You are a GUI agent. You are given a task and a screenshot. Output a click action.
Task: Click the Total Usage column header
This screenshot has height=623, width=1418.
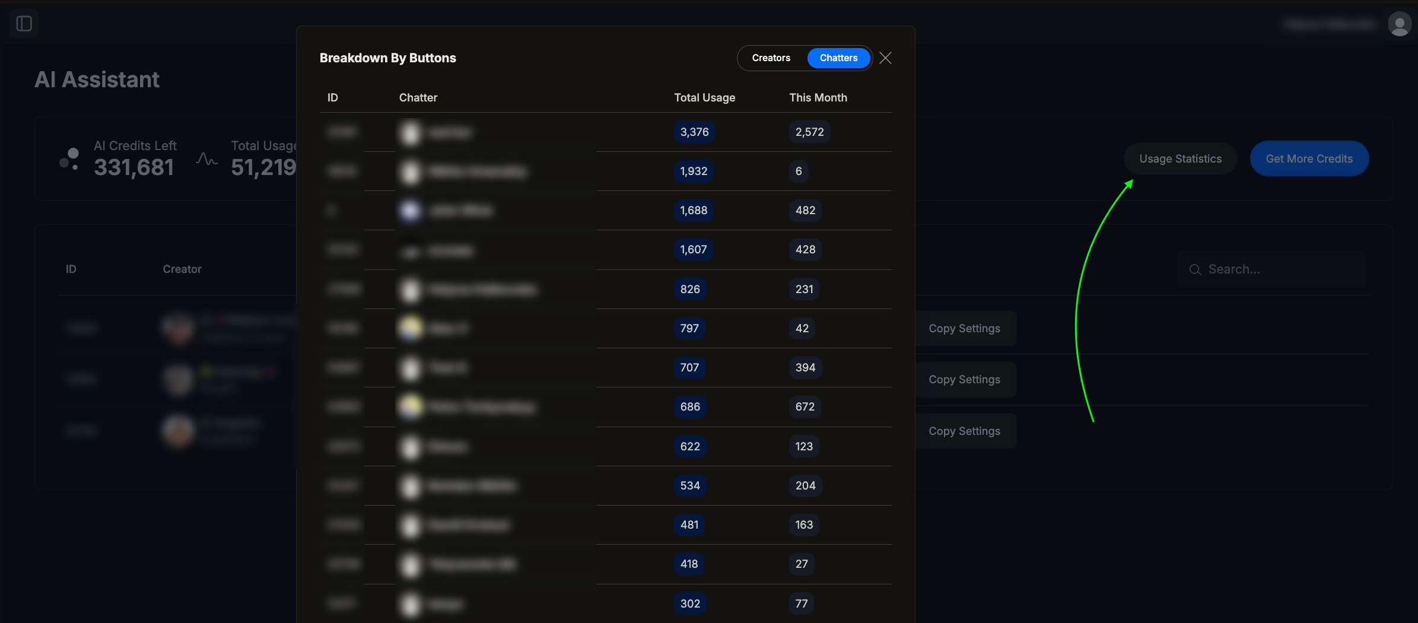(704, 98)
